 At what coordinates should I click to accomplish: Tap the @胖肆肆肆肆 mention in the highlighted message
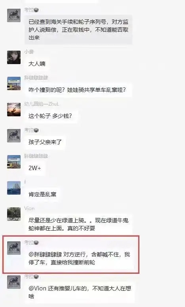tap(45, 254)
